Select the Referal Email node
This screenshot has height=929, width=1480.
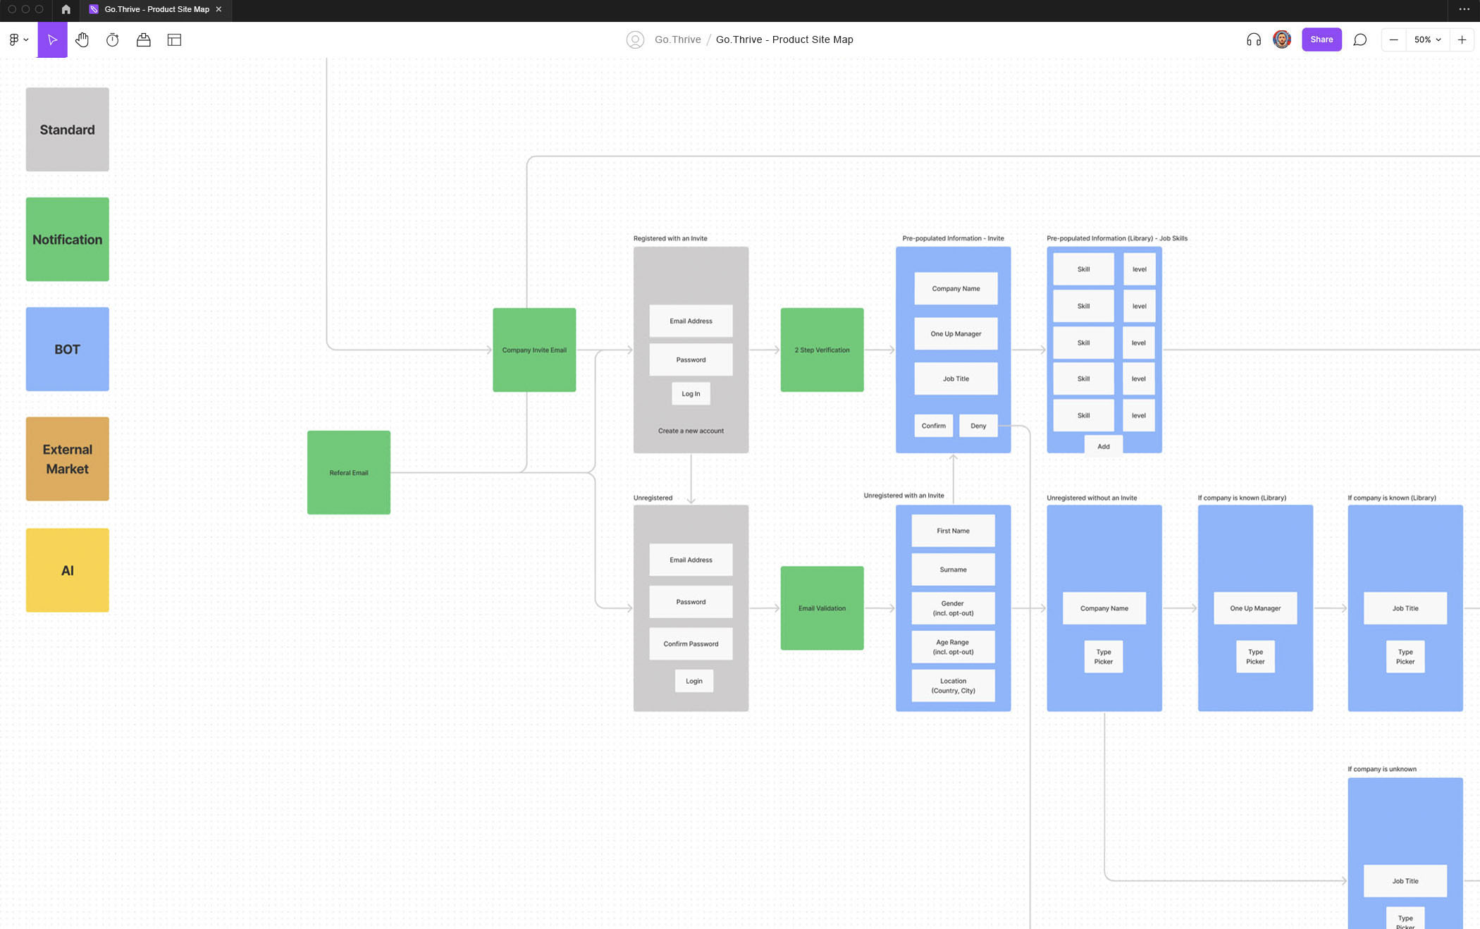(349, 473)
